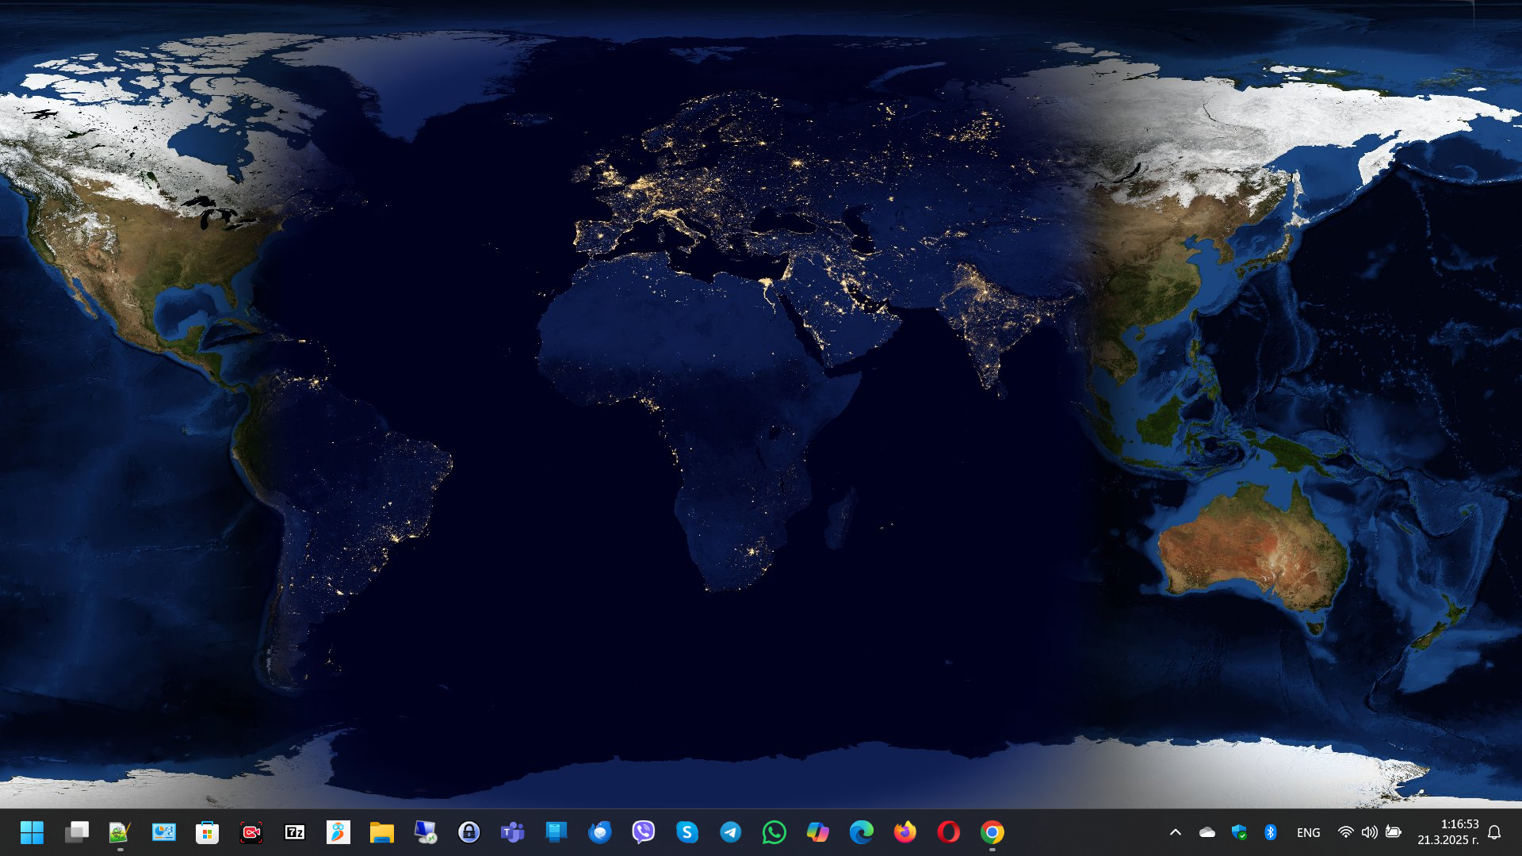Open Skype from the taskbar

point(687,832)
